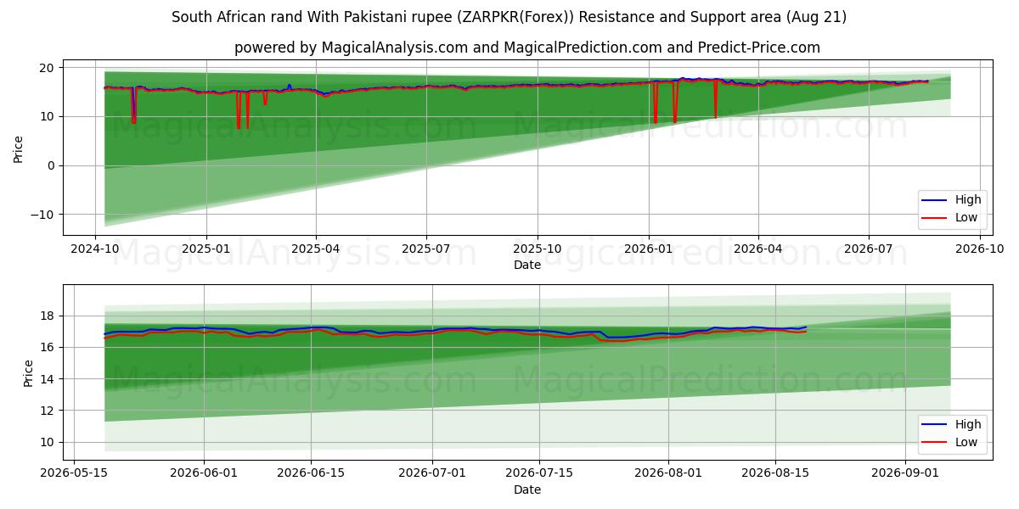Click the '2025-01' x-axis label
This screenshot has width=1019, height=509.
(x=206, y=249)
